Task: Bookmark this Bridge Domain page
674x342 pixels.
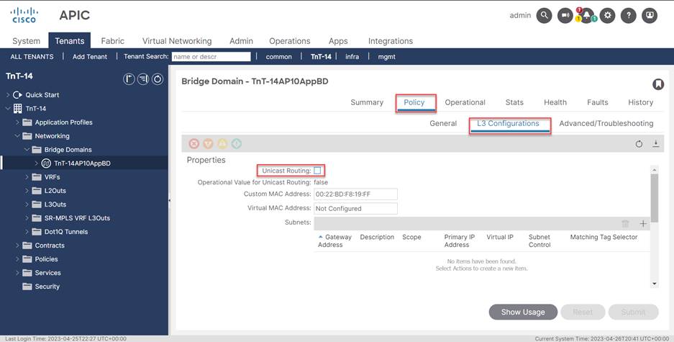Action: pos(658,84)
